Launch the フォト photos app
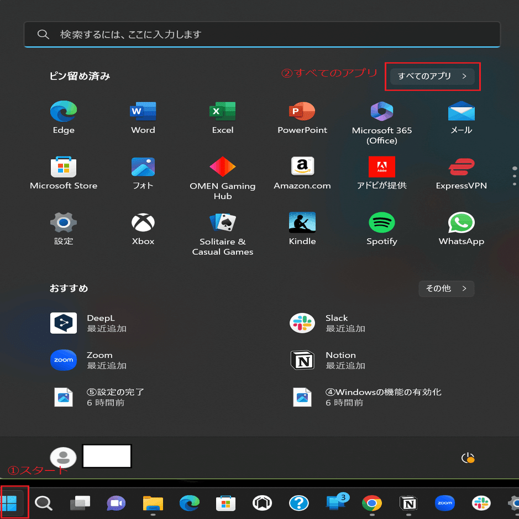 143,173
